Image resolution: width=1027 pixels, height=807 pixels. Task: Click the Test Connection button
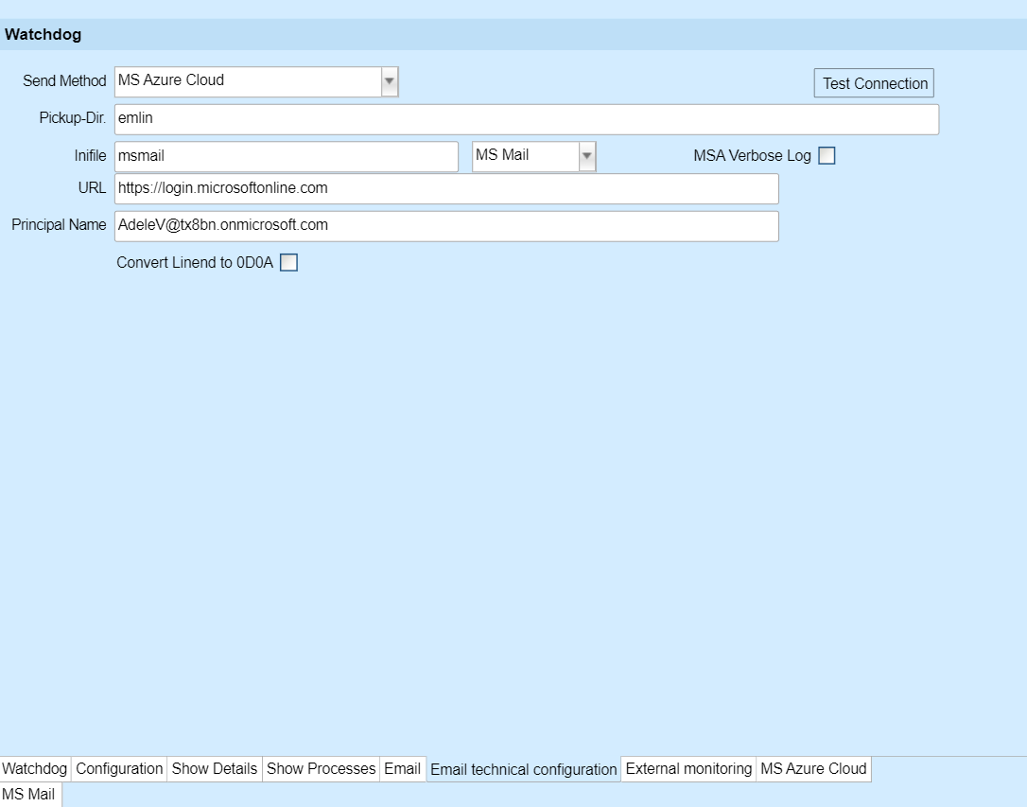point(874,83)
